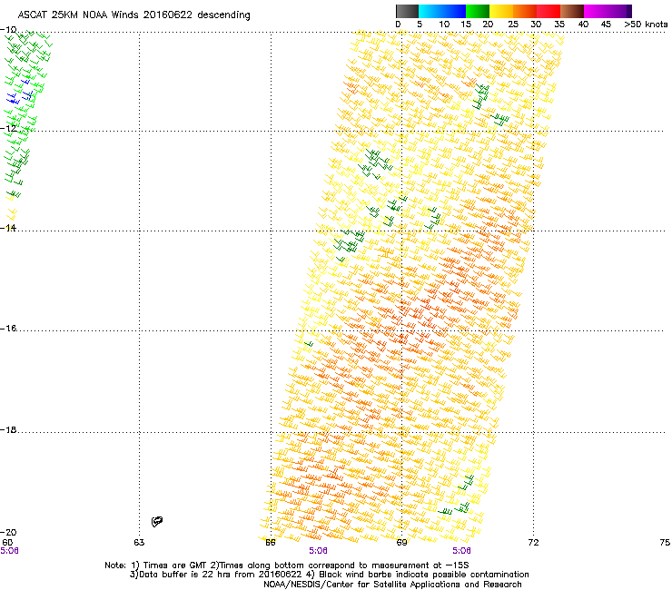Screen dimensions: 672x590
Task: Click the '-12' latitude axis label
Action: coord(8,128)
